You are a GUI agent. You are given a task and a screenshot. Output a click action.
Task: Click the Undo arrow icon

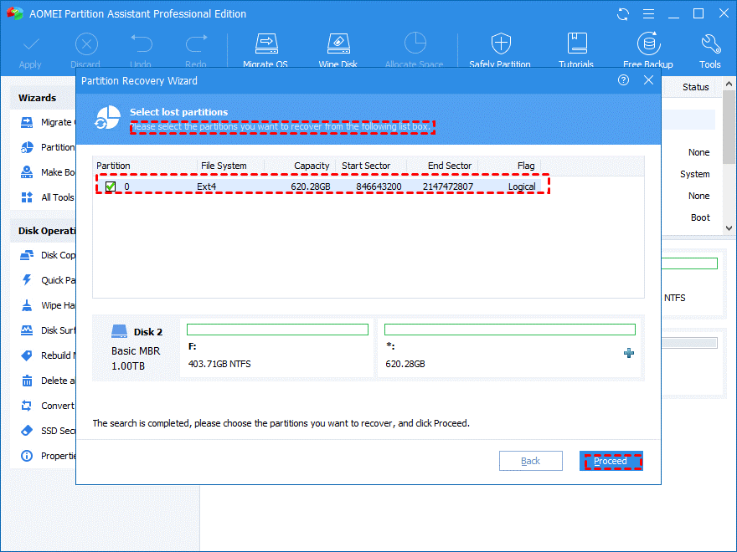tap(141, 43)
